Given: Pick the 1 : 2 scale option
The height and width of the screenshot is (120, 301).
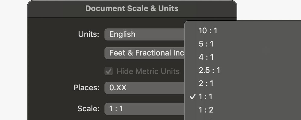Looking at the screenshot, I should (x=206, y=110).
